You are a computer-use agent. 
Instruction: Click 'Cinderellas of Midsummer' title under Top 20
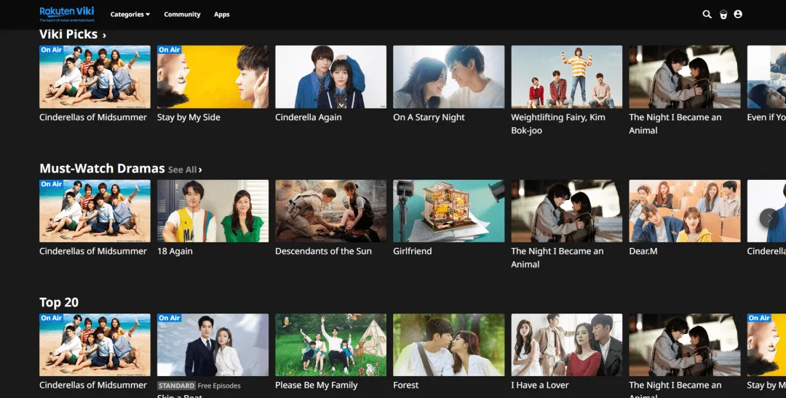93,385
